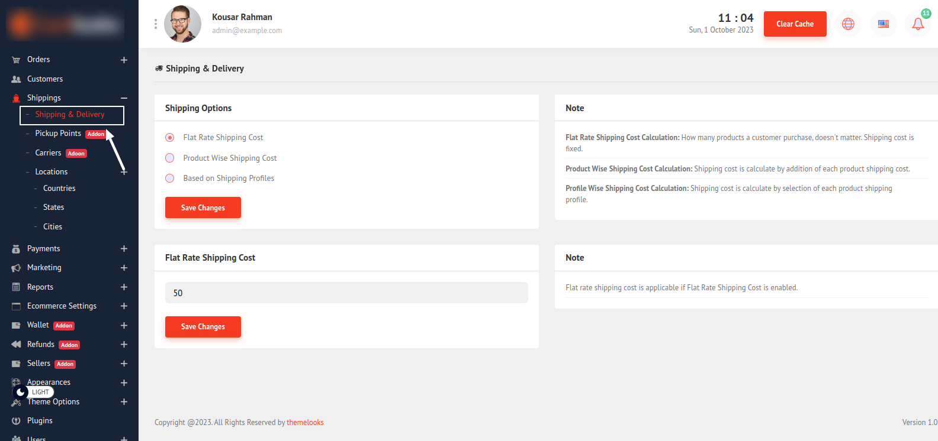Choose Based on Shipping Profiles option
This screenshot has height=441, width=938.
tap(170, 178)
